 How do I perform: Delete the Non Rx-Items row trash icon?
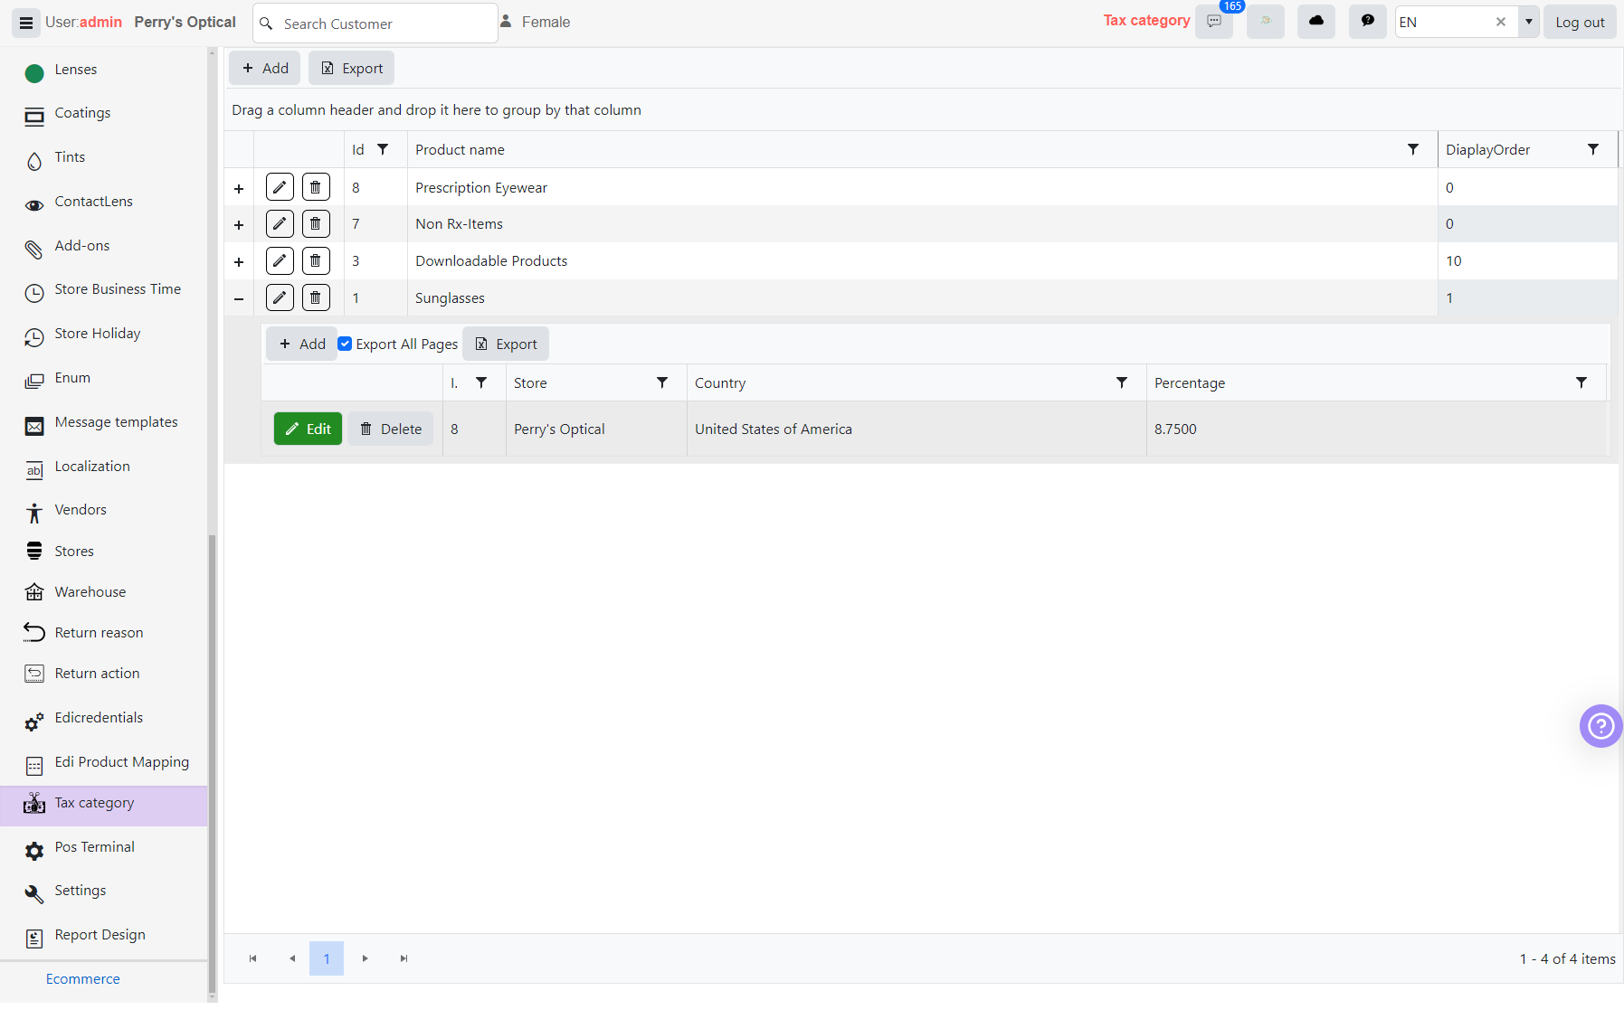(x=316, y=223)
